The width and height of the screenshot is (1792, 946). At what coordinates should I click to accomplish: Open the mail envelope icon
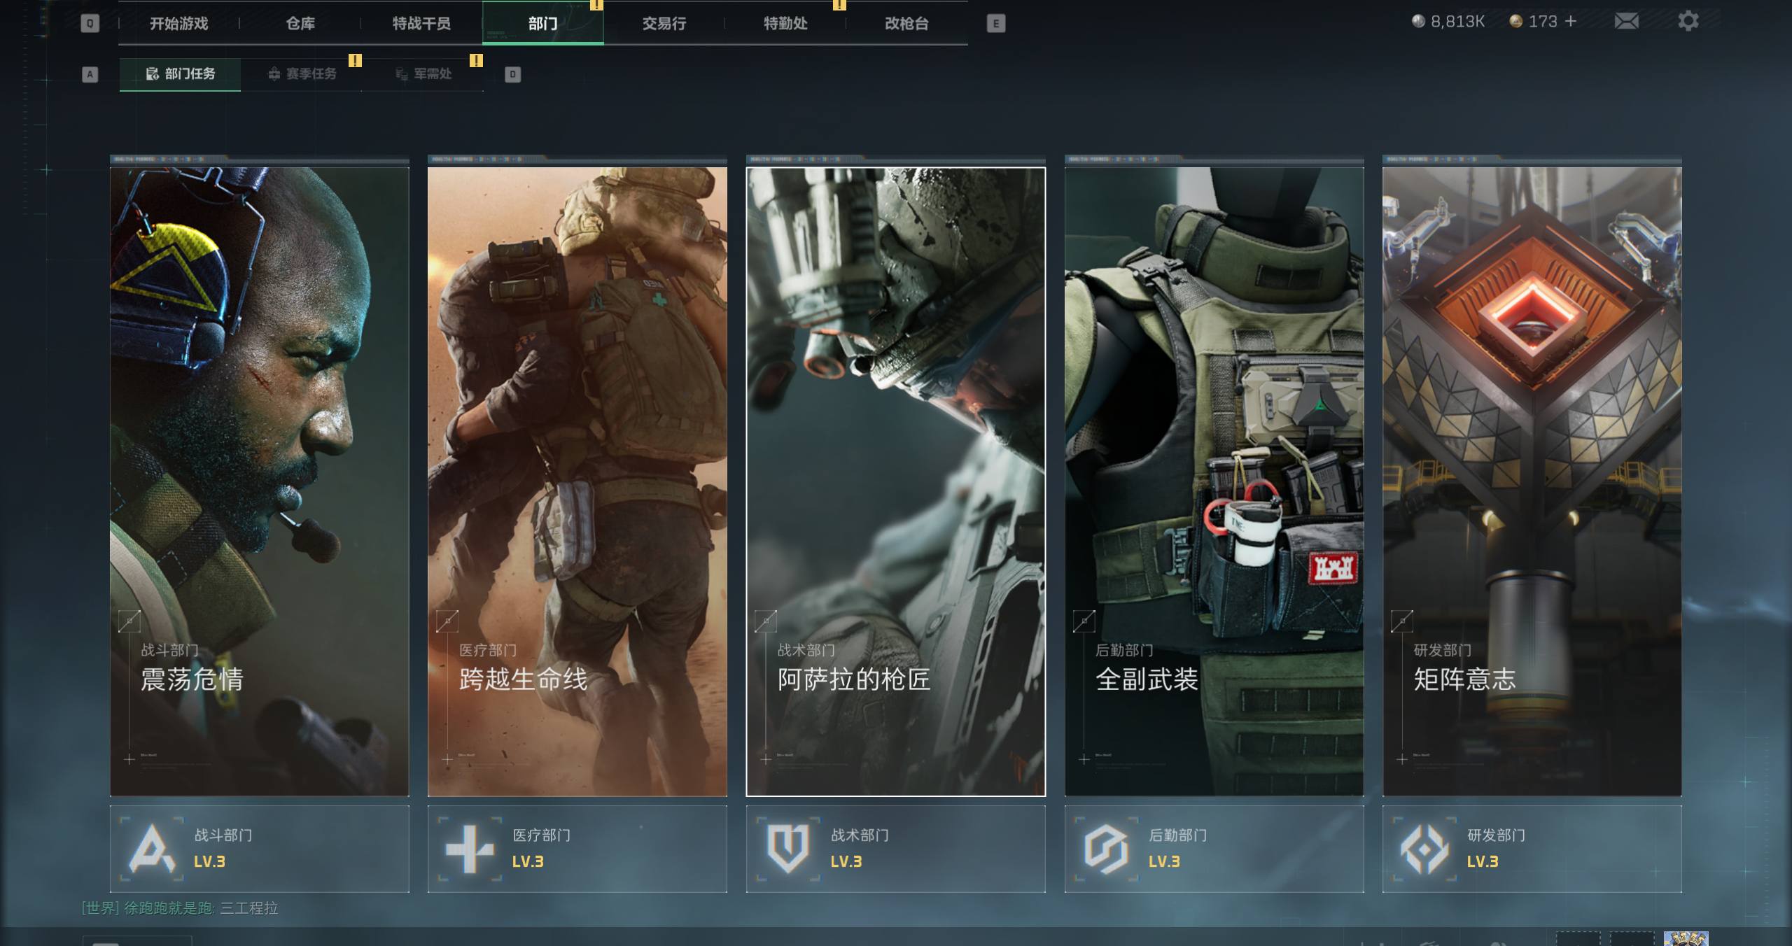click(1626, 22)
